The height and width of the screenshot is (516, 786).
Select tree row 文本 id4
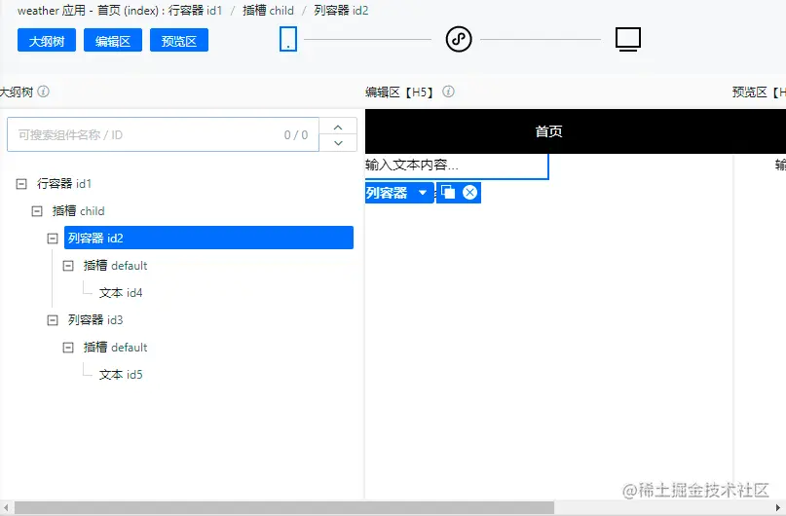(x=121, y=293)
